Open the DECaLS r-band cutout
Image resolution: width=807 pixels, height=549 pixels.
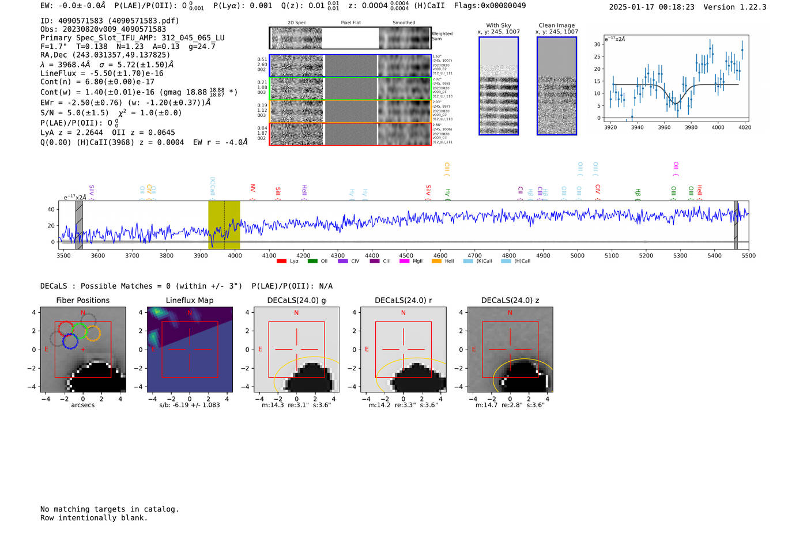point(403,350)
